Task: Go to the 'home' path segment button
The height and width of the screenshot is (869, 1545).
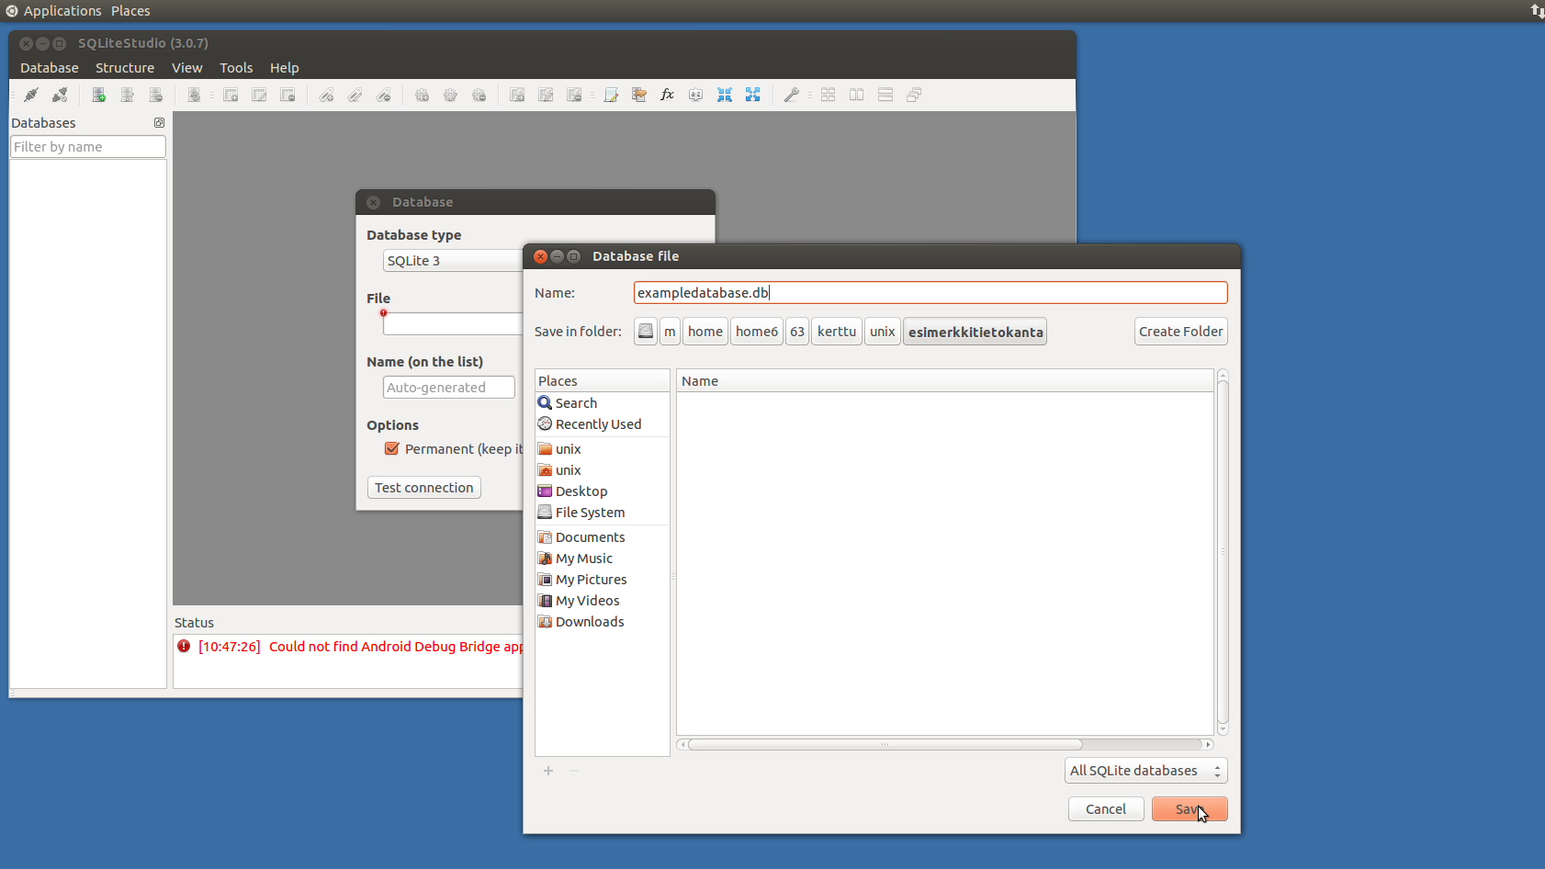Action: [705, 332]
